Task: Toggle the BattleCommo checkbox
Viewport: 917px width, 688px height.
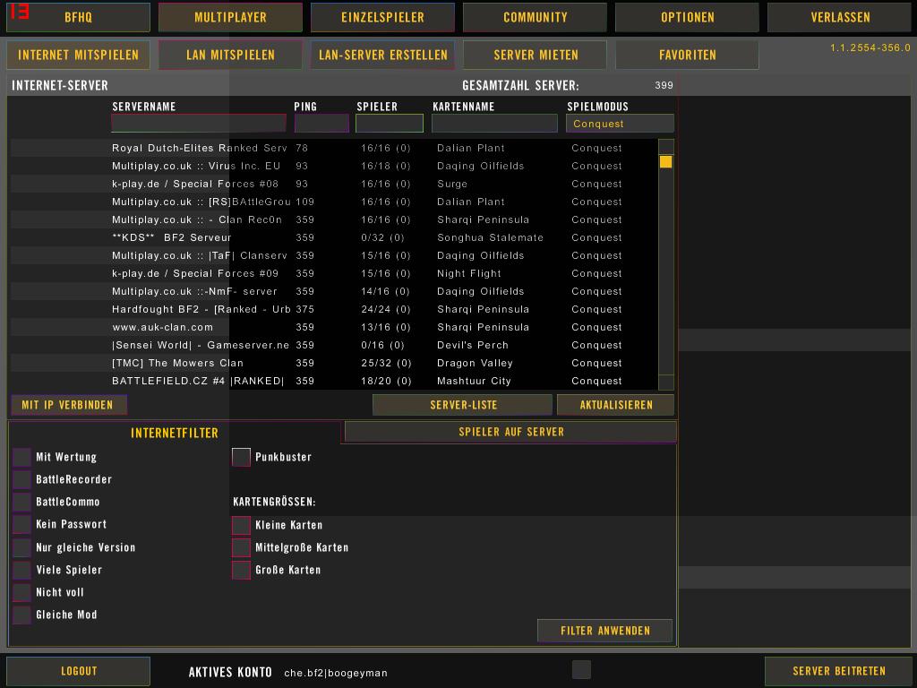Action: pyautogui.click(x=21, y=502)
